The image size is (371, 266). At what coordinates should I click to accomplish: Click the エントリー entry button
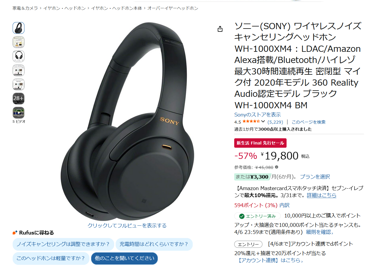coord(248,244)
